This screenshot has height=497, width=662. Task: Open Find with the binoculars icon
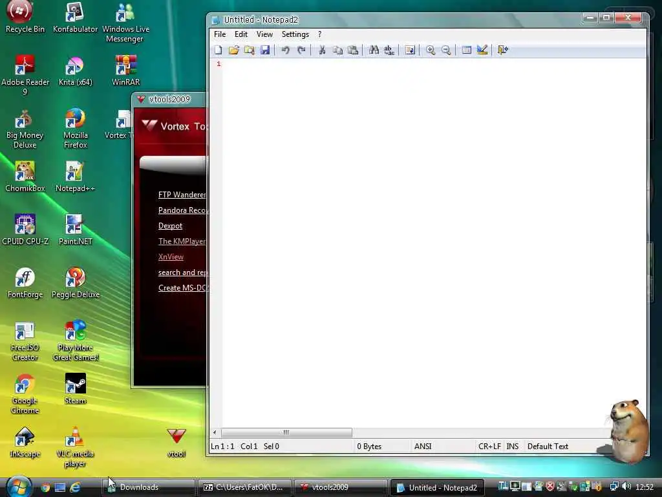point(374,50)
